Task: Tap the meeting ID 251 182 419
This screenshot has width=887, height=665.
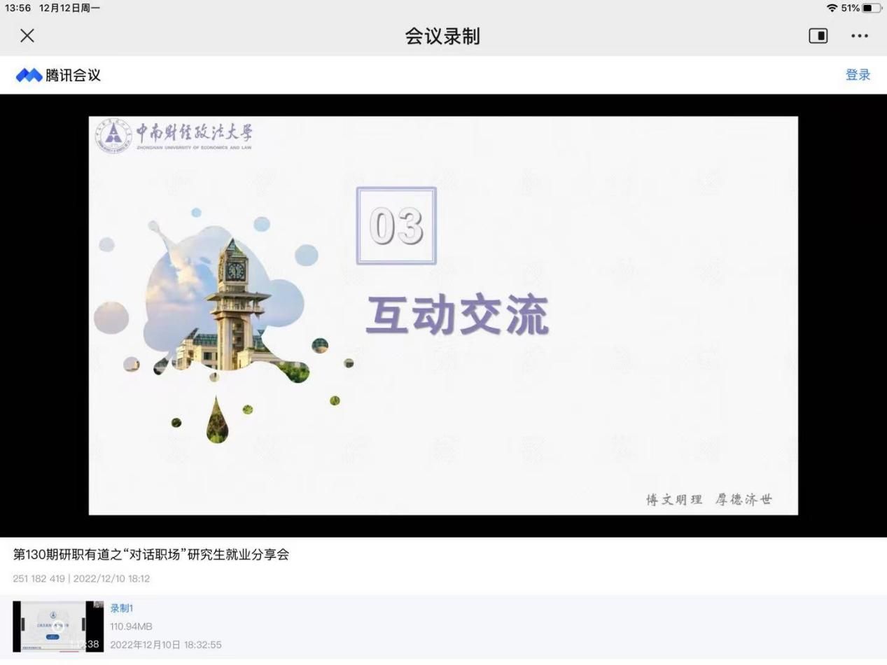Action: [39, 579]
